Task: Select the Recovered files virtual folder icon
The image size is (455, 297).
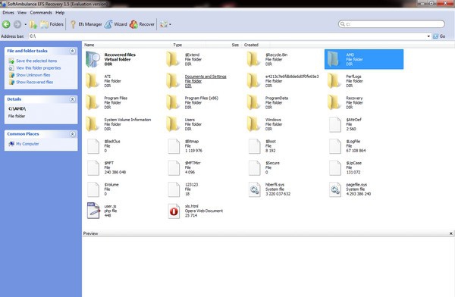Action: pyautogui.click(x=93, y=59)
